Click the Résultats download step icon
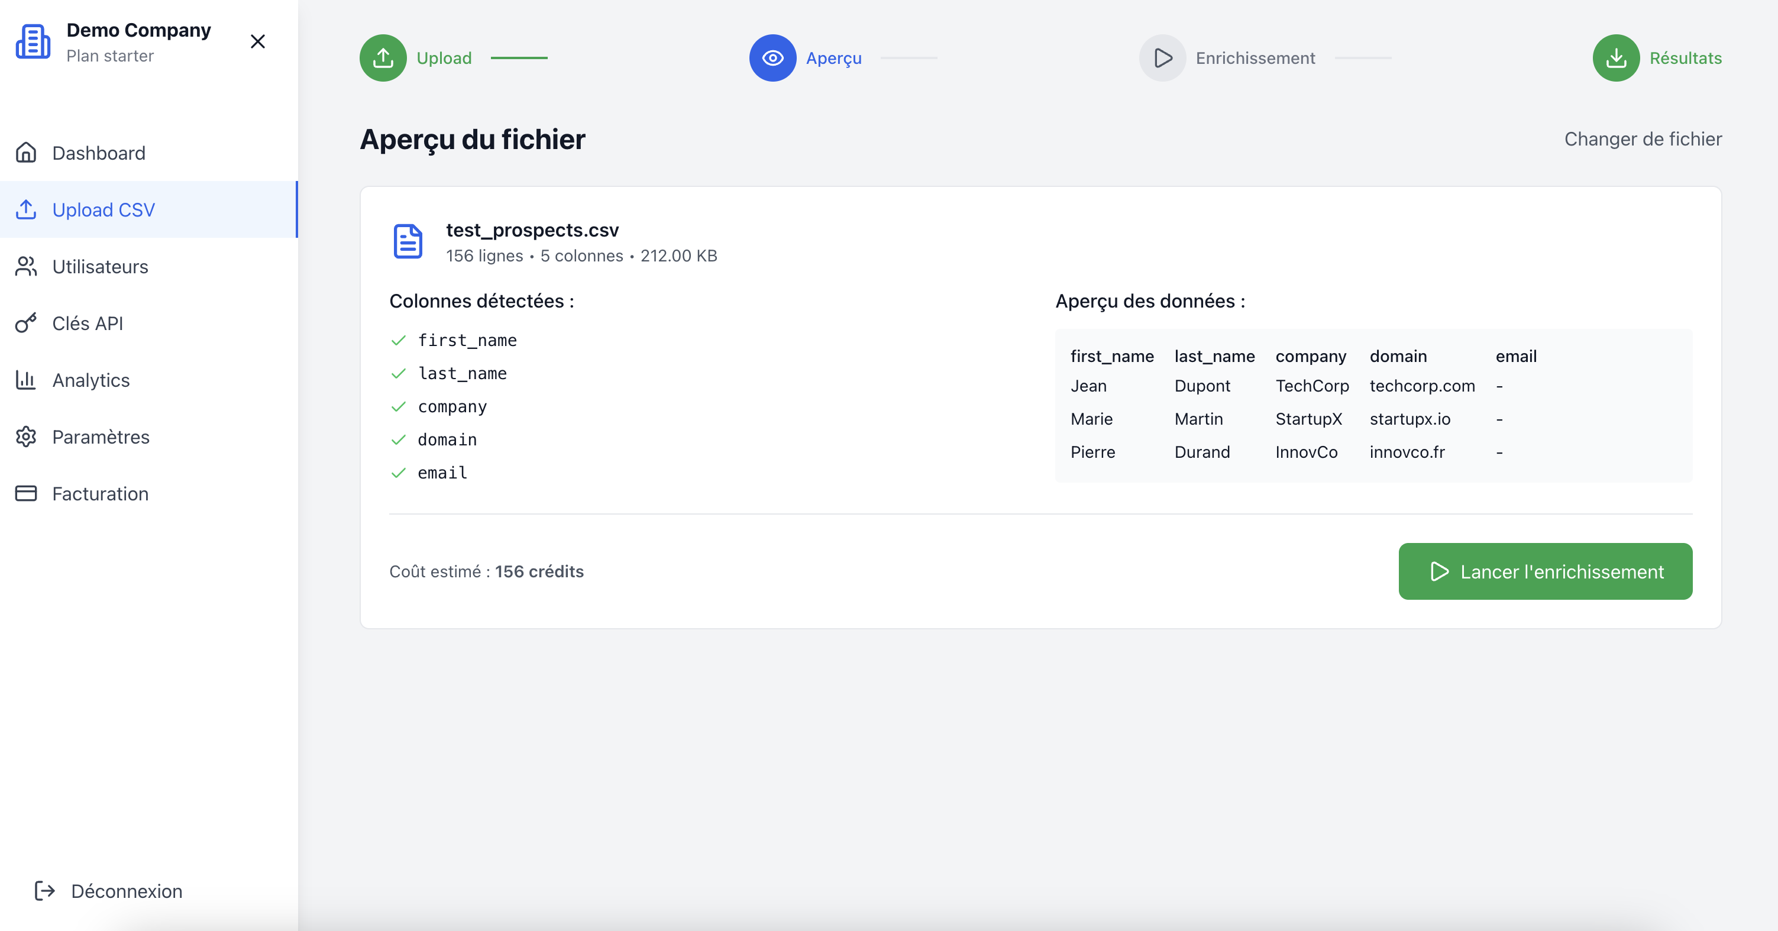1778x931 pixels. tap(1616, 58)
